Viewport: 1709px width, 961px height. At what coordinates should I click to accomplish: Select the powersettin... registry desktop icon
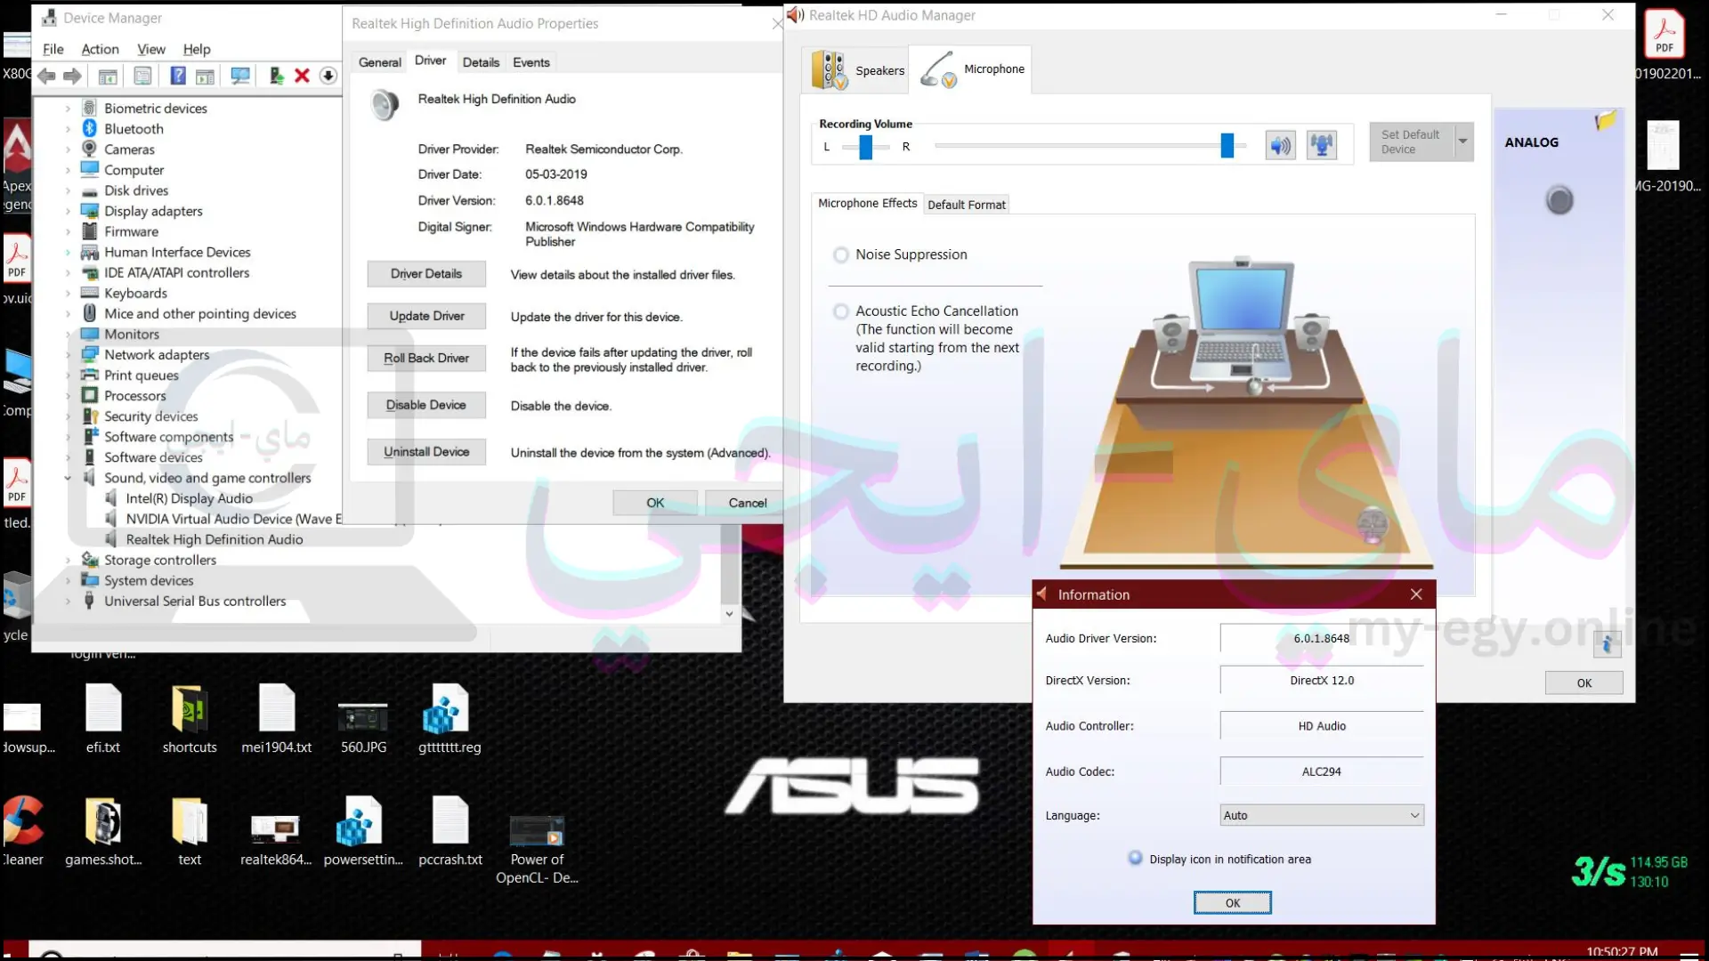coord(363,832)
